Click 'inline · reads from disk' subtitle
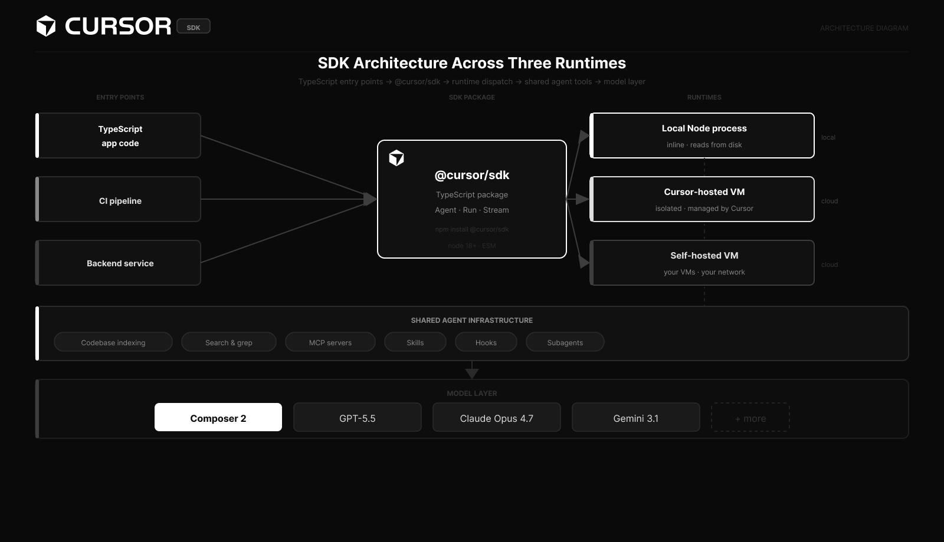The image size is (944, 542). click(704, 145)
